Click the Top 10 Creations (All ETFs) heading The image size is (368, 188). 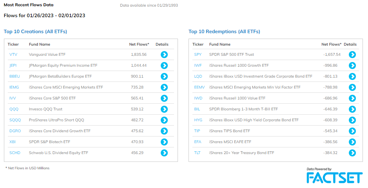click(36, 32)
